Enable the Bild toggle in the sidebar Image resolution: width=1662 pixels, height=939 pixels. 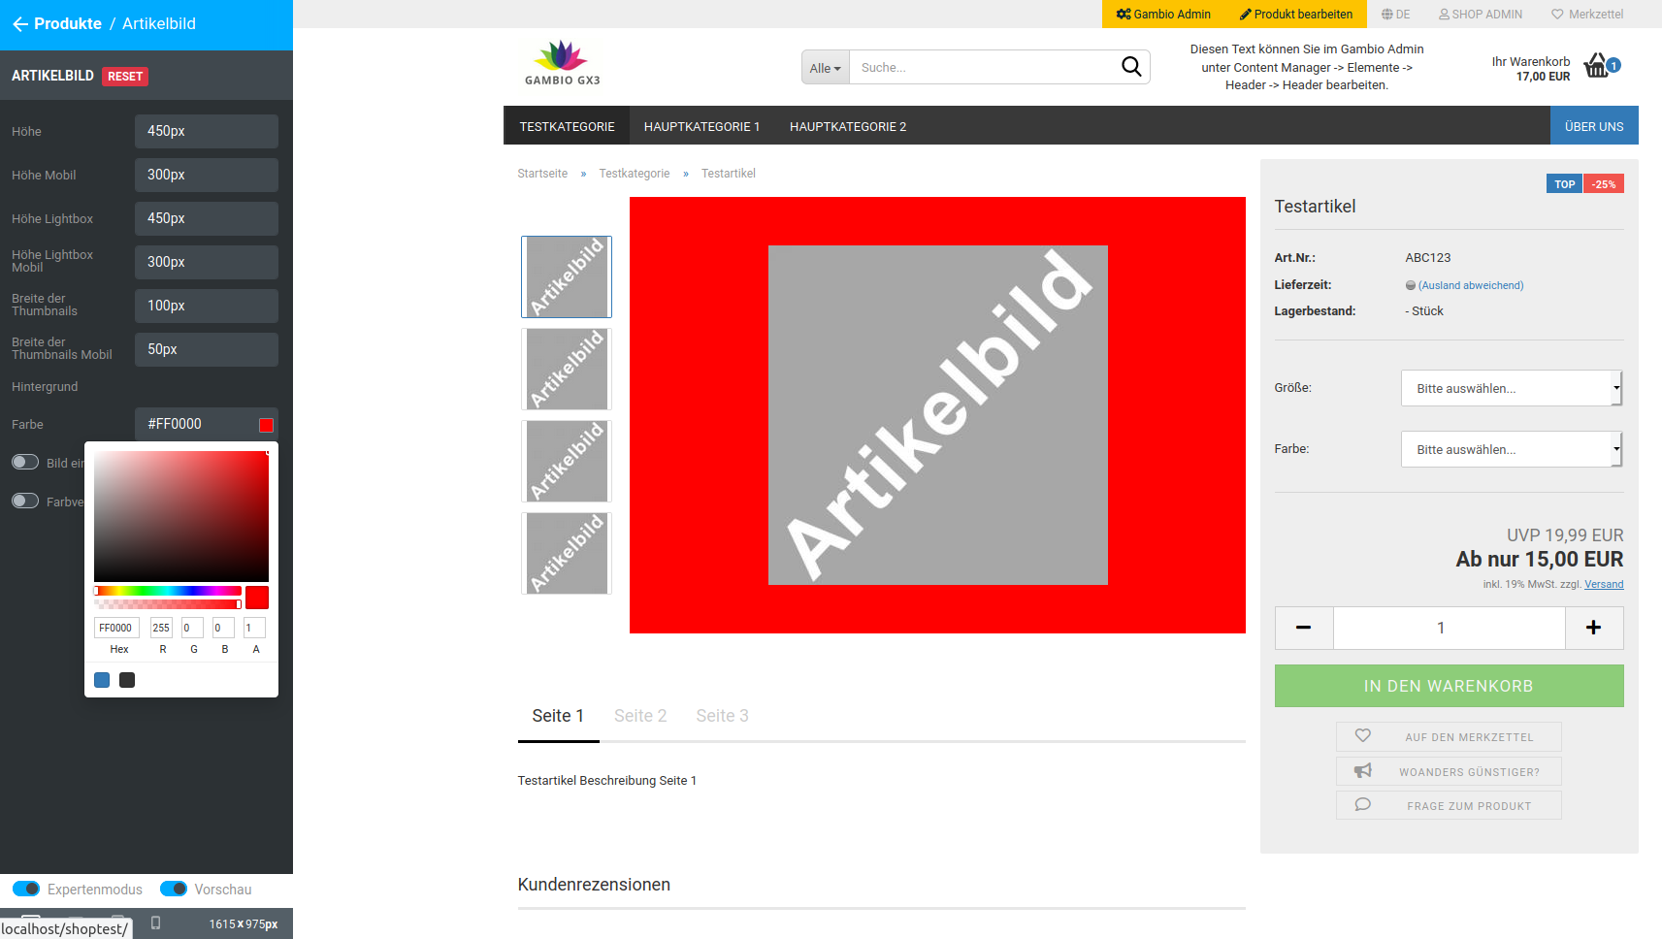25,462
